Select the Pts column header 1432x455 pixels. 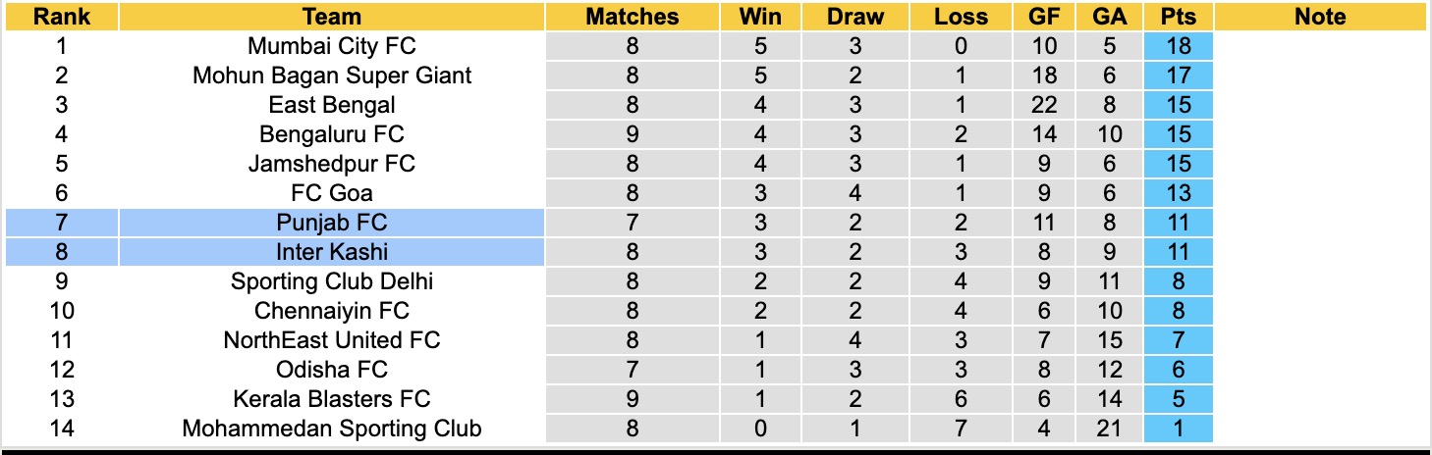click(x=1179, y=17)
